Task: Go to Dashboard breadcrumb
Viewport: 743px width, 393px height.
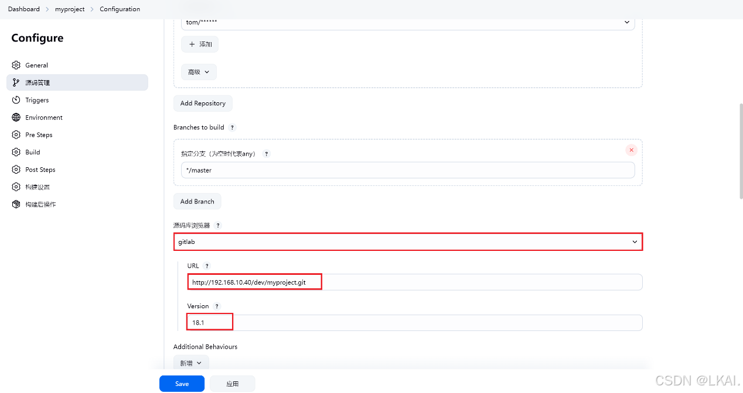Action: pyautogui.click(x=24, y=9)
